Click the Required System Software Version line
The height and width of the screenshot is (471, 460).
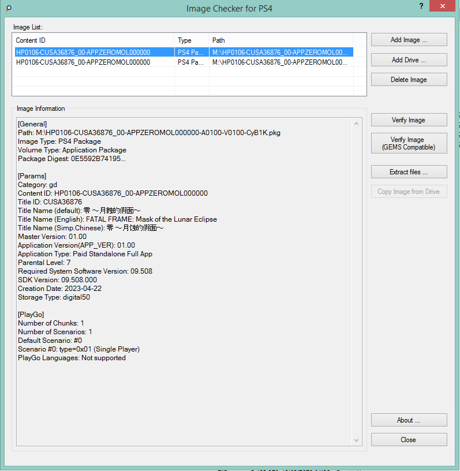(x=85, y=271)
